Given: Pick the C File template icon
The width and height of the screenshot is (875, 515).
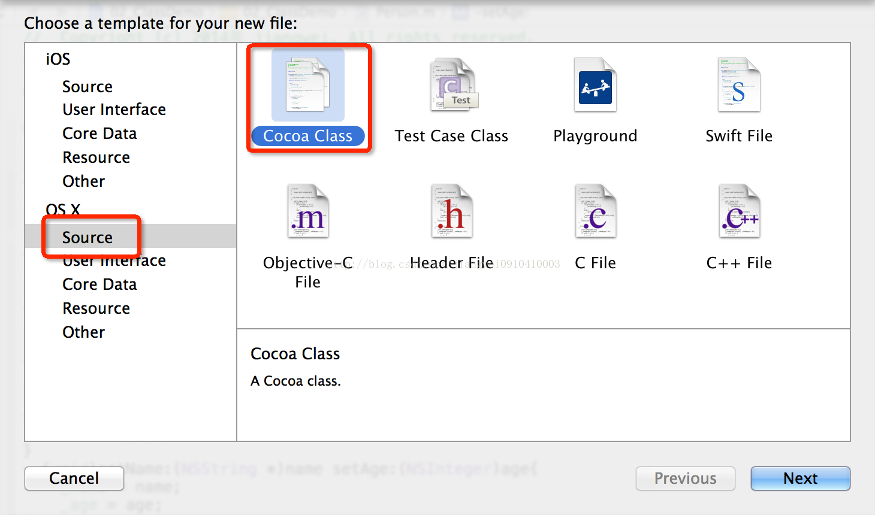Looking at the screenshot, I should 595,211.
